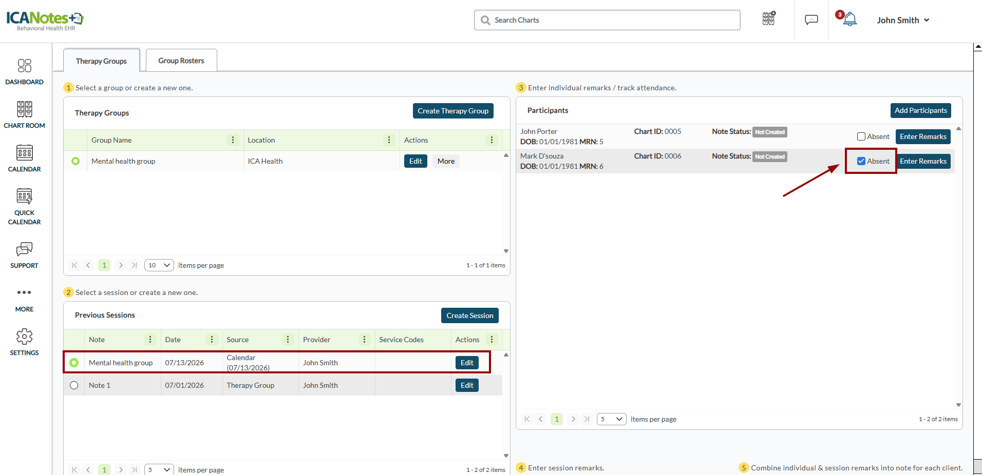Click Create Therapy Group button
982x475 pixels.
click(x=453, y=111)
